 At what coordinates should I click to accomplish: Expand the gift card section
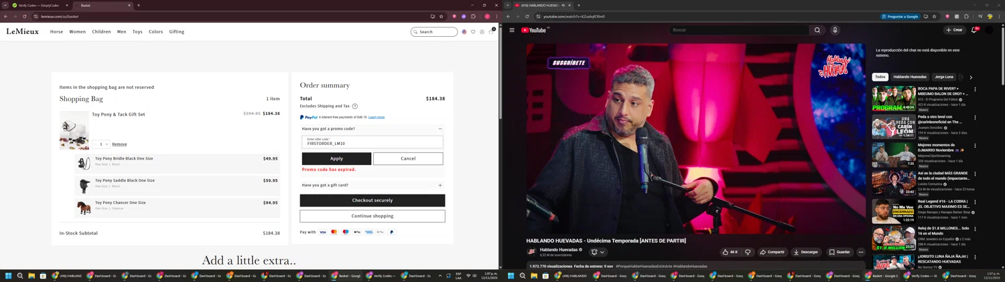pos(440,185)
